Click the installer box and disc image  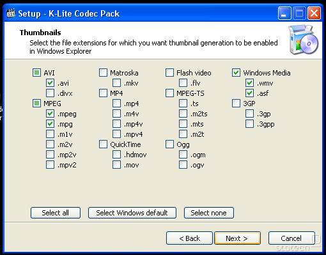click(x=304, y=40)
